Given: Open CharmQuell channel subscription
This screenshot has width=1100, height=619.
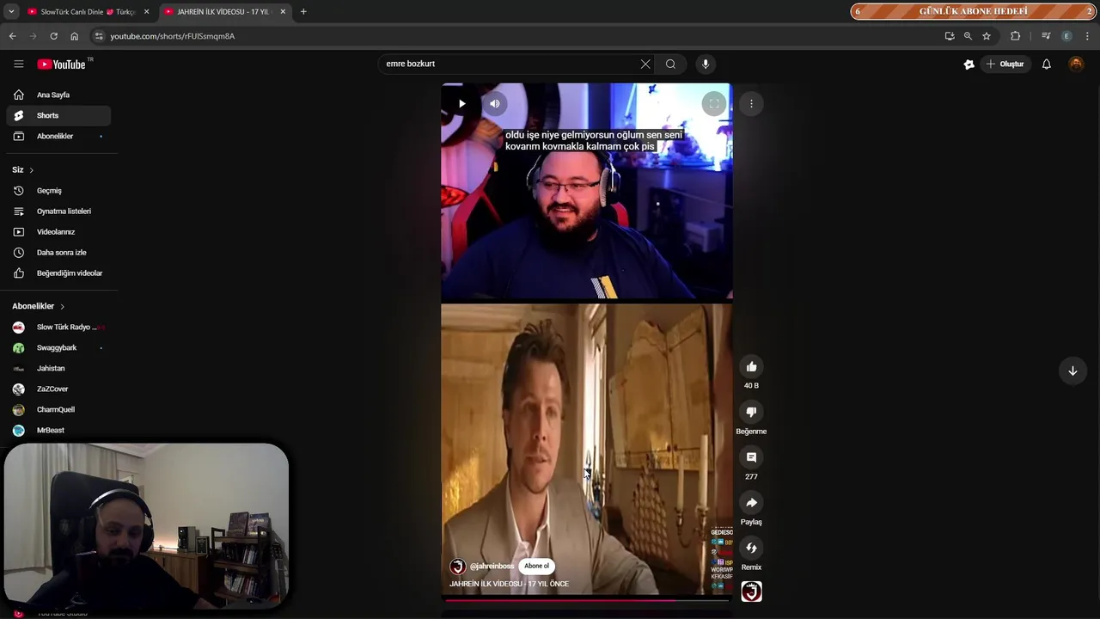Looking at the screenshot, I should [x=58, y=409].
